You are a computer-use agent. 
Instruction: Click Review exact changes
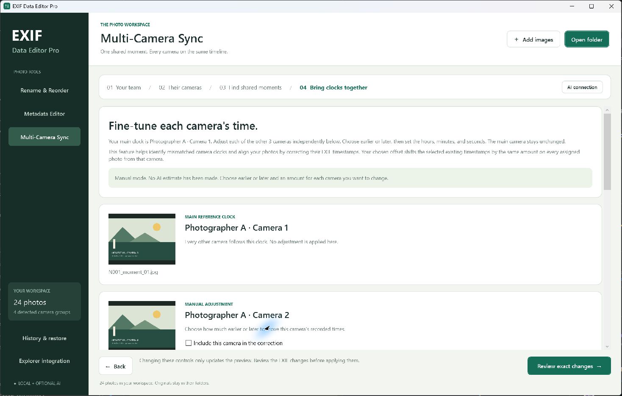569,366
